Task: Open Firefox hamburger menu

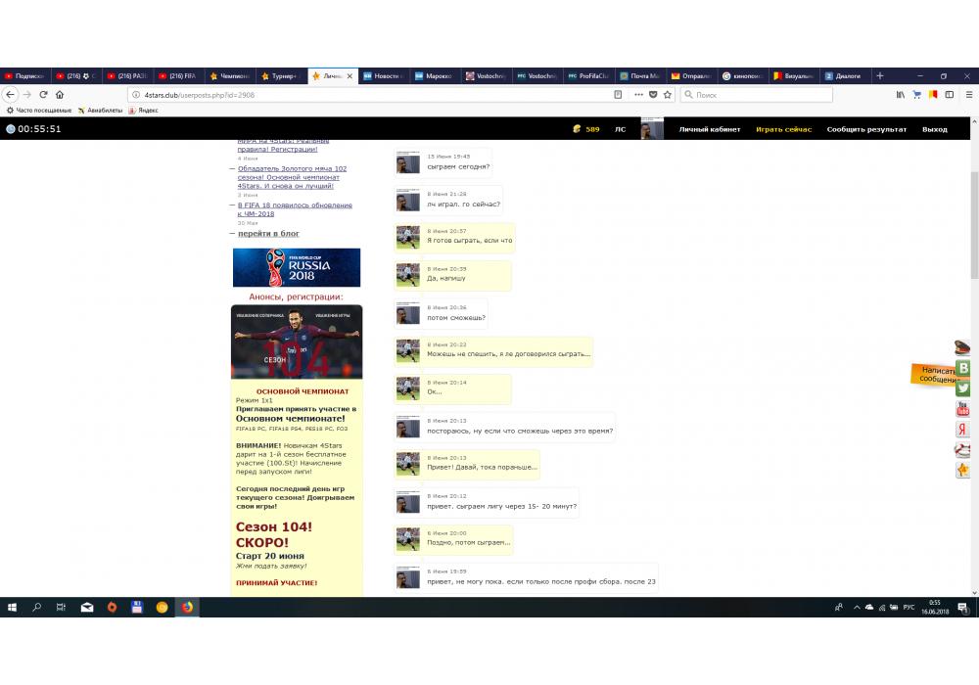Action: point(966,95)
